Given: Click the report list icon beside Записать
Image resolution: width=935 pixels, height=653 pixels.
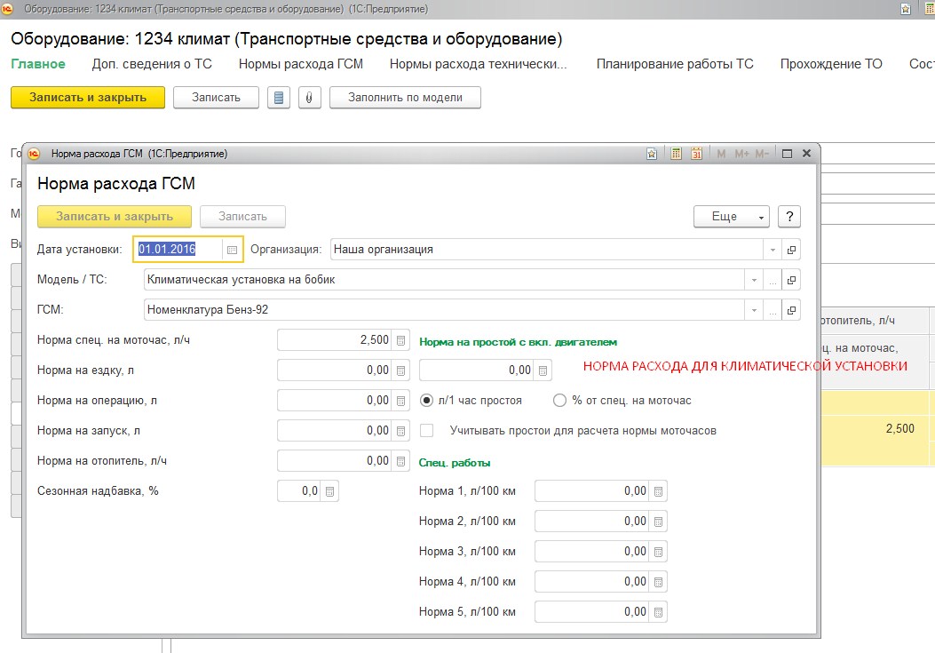Looking at the screenshot, I should (x=279, y=98).
